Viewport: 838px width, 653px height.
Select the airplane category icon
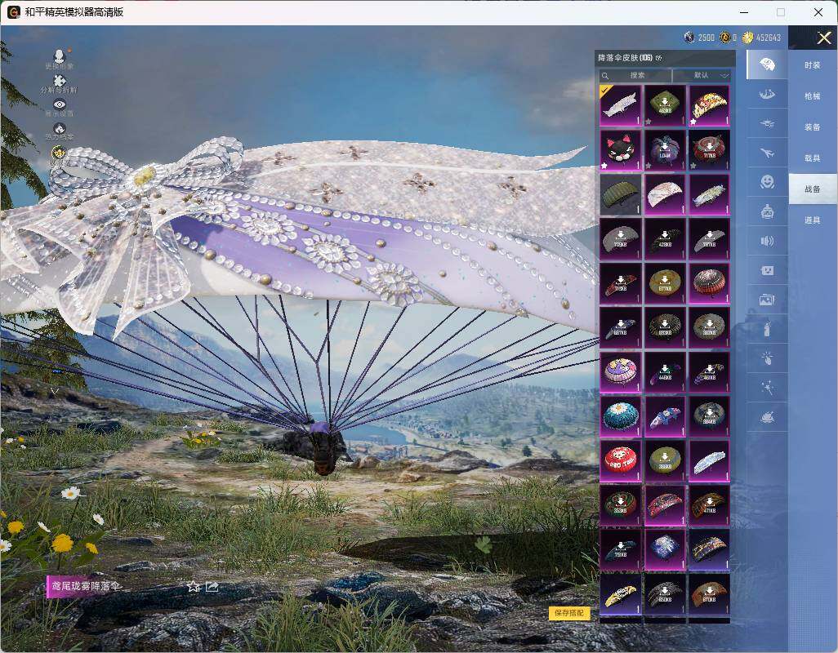767,153
